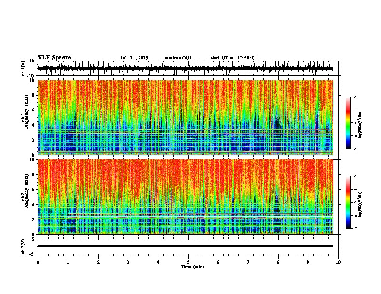381x294 pixels.
Task: Click the "Time (min)" axis label
Action: 192,267
